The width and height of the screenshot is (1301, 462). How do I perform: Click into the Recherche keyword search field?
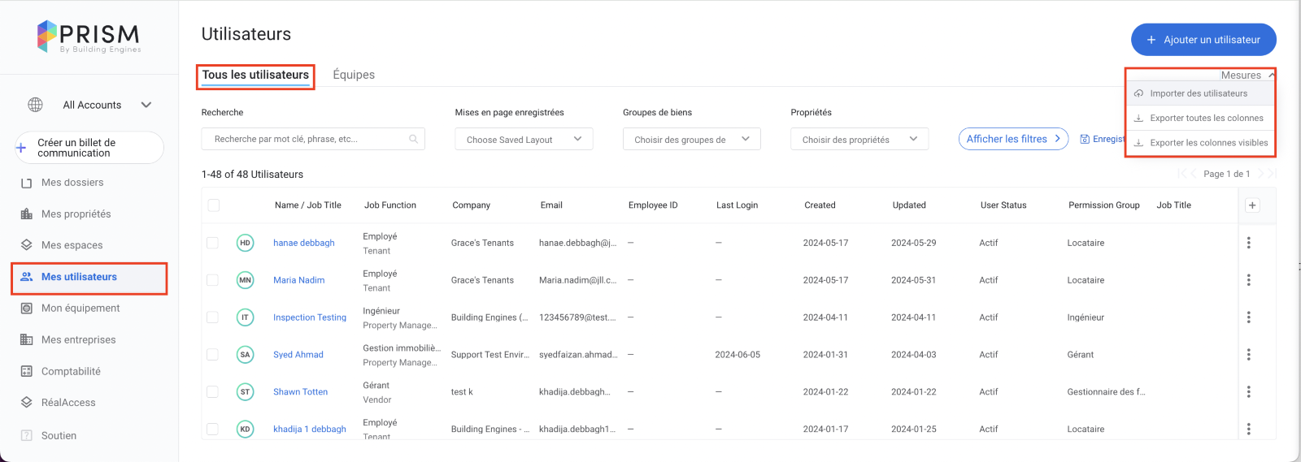click(305, 140)
